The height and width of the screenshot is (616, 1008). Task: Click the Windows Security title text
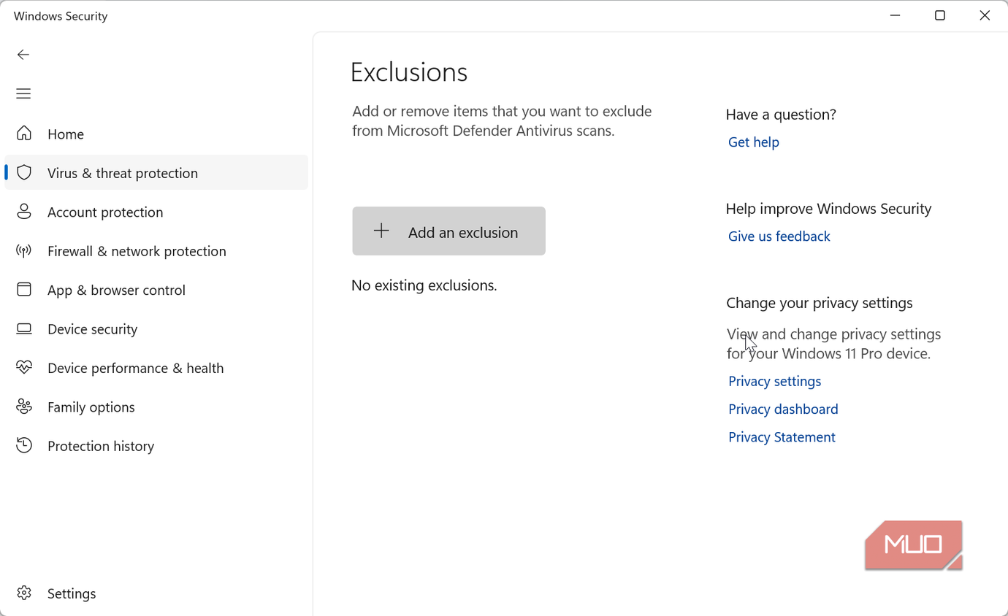pyautogui.click(x=61, y=16)
